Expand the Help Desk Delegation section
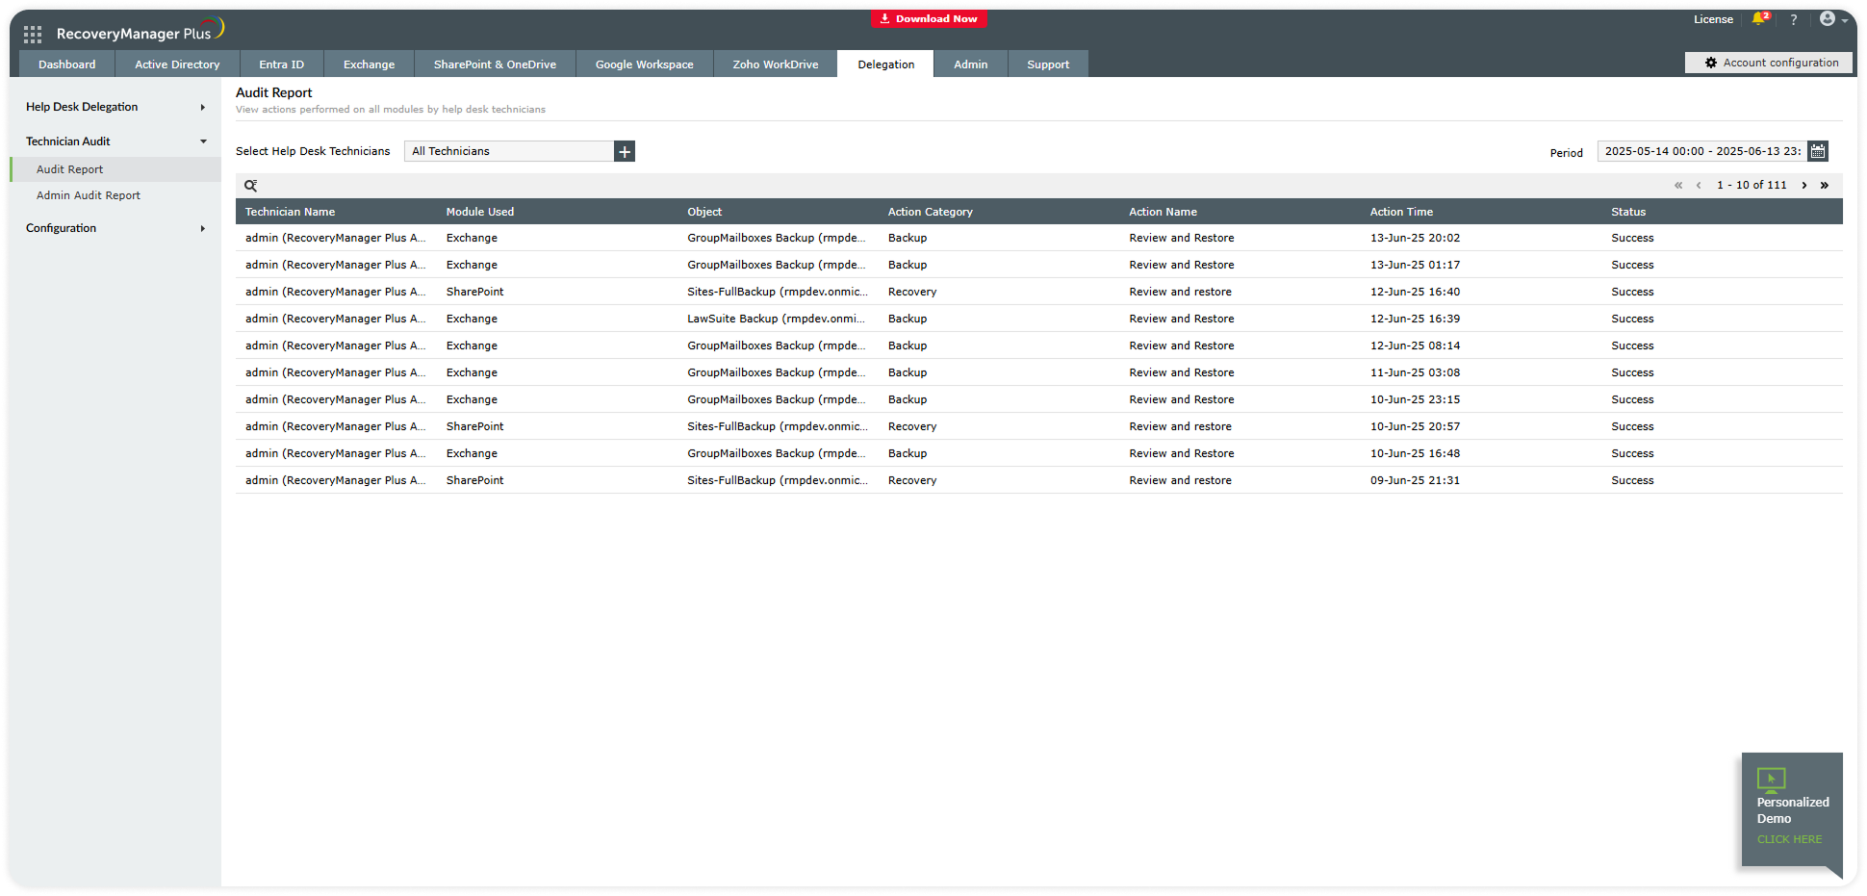Image resolution: width=1867 pixels, height=896 pixels. [115, 107]
